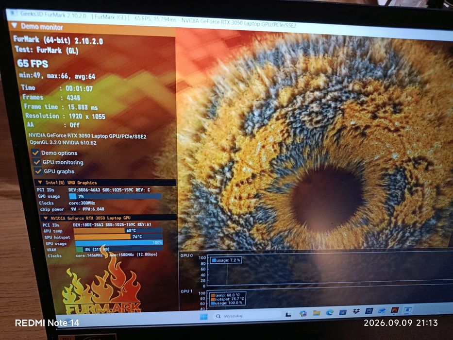Click the NVIDIA GeForce RTX 3050 Laptop GPU/PCIe/SSE2 line
The height and width of the screenshot is (340, 453).
coord(87,136)
